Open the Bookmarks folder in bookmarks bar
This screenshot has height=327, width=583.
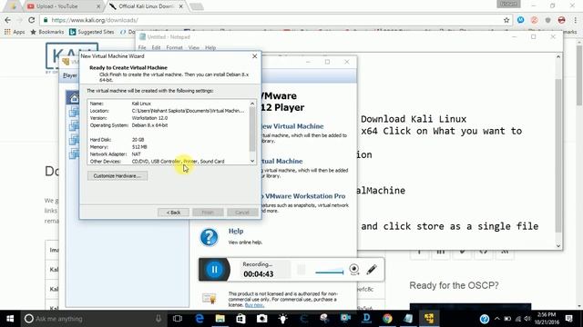[46, 32]
